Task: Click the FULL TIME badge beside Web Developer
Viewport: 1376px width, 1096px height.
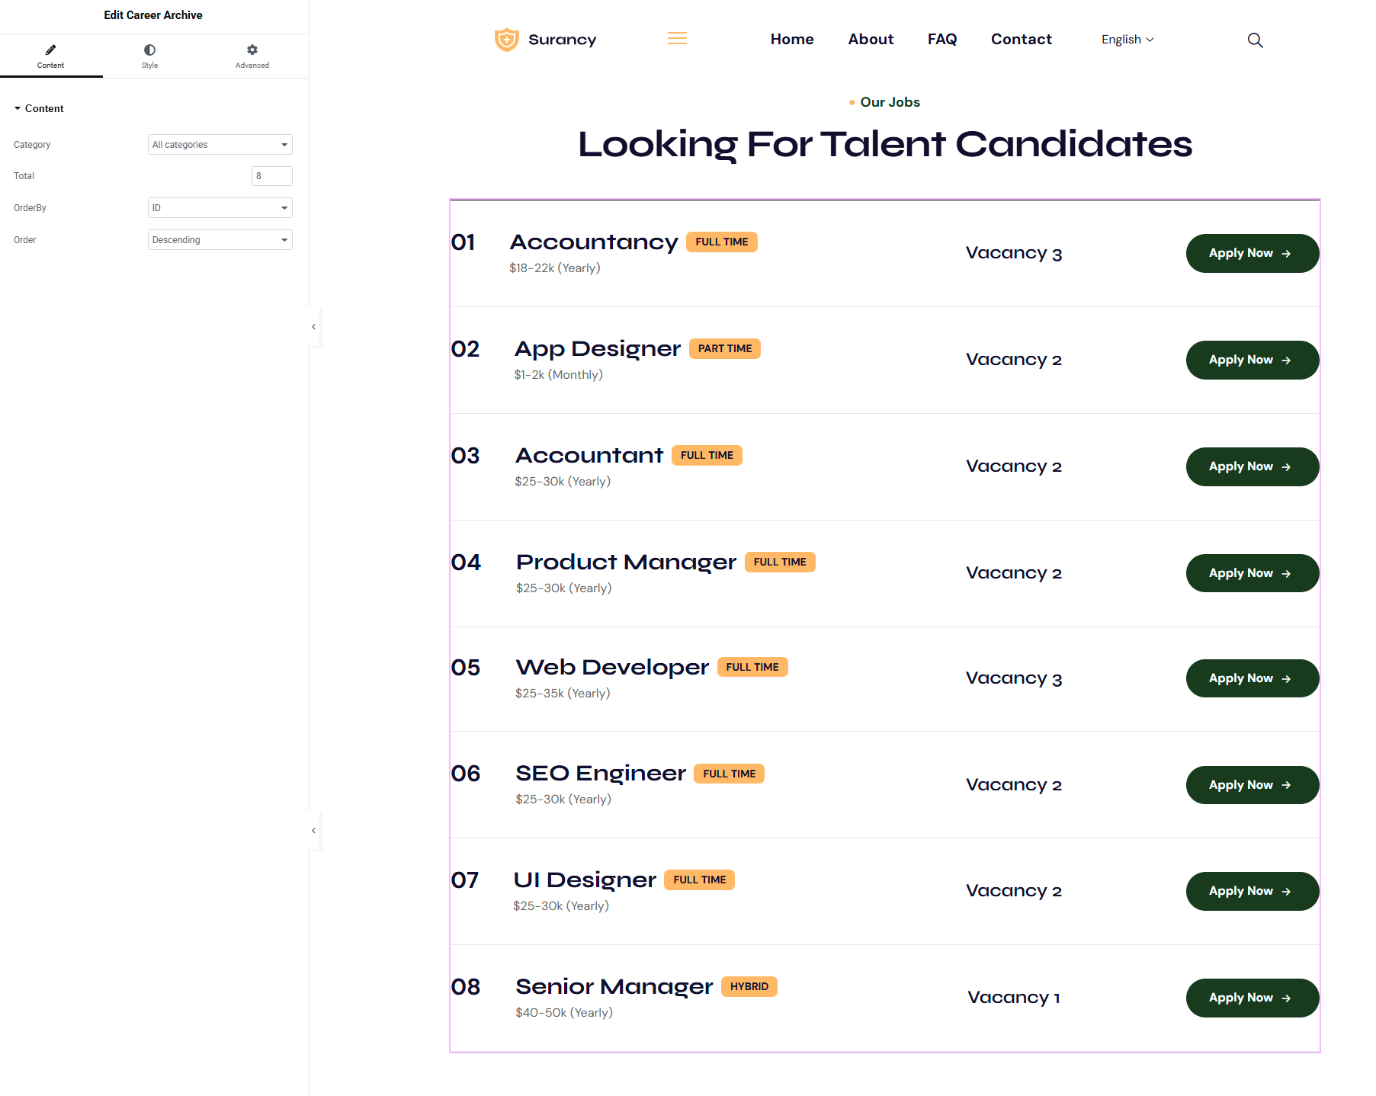Action: pyautogui.click(x=752, y=668)
